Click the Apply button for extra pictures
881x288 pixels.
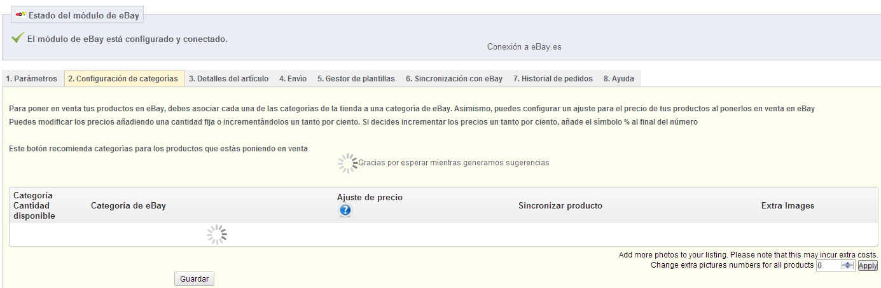[x=868, y=266]
